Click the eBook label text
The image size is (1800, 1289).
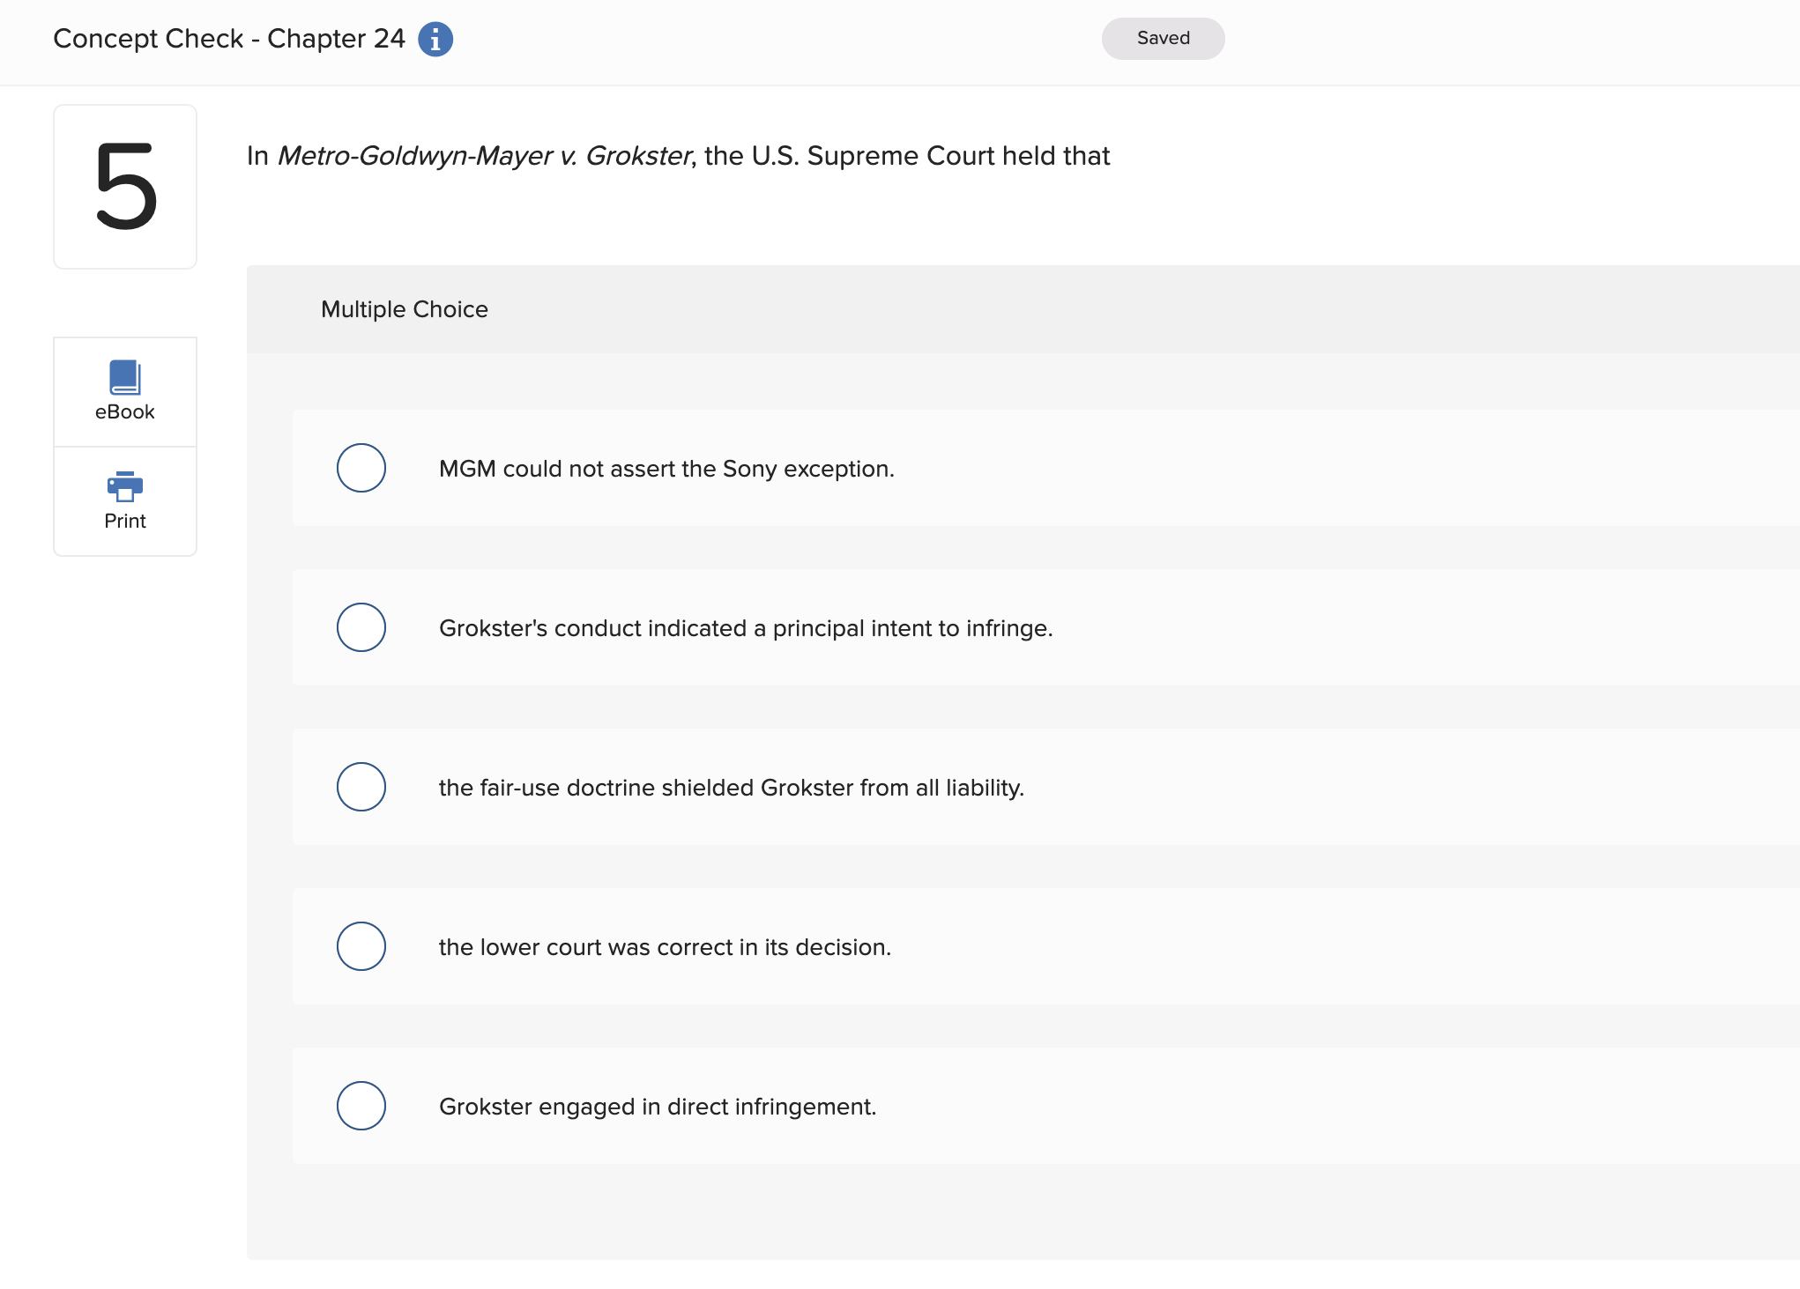tap(125, 412)
